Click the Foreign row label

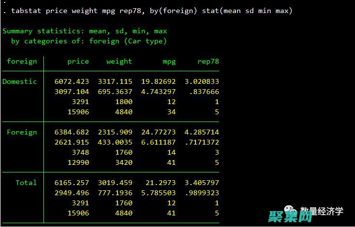pos(22,132)
